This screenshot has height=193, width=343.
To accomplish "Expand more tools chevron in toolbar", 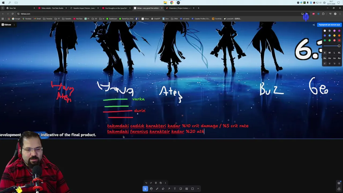I will point(198,189).
